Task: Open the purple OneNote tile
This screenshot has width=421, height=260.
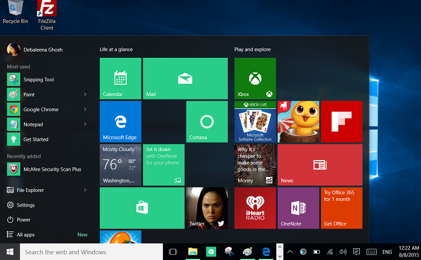Action: click(x=298, y=208)
